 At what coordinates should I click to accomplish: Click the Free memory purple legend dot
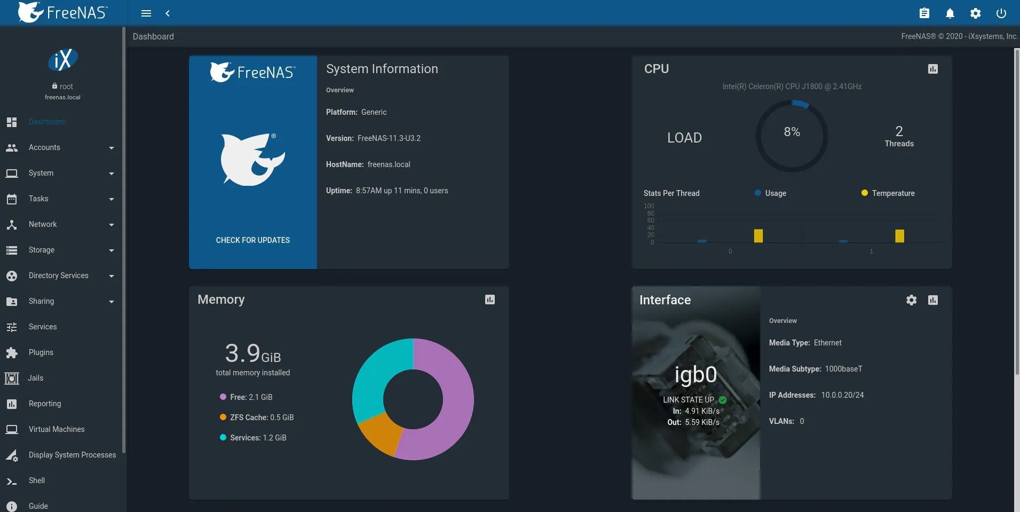223,397
